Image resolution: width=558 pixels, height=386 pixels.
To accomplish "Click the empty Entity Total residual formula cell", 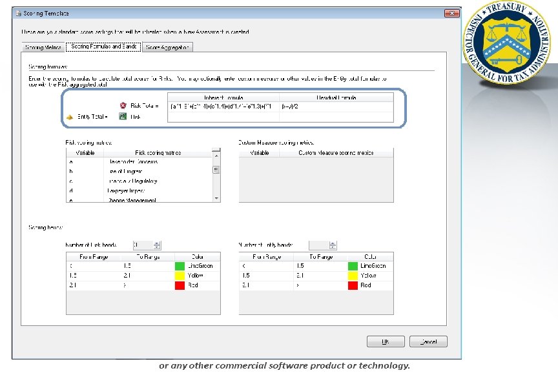I will [x=336, y=117].
